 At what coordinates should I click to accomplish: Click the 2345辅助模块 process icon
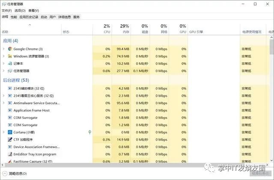[10, 89]
